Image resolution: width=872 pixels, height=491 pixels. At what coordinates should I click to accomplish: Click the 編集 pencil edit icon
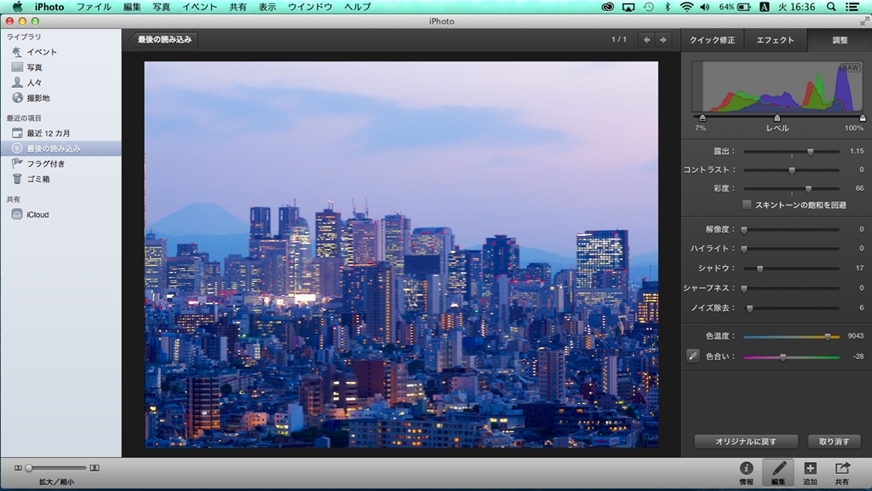coord(778,469)
